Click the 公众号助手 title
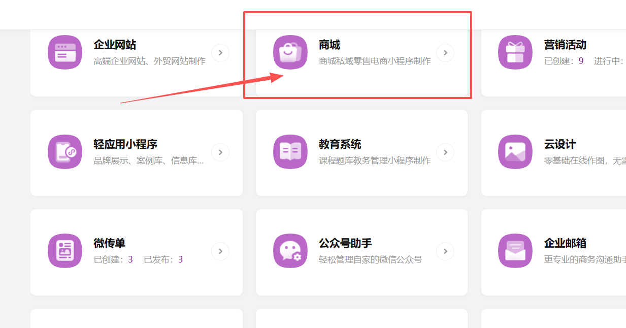The height and width of the screenshot is (328, 626). coord(345,243)
